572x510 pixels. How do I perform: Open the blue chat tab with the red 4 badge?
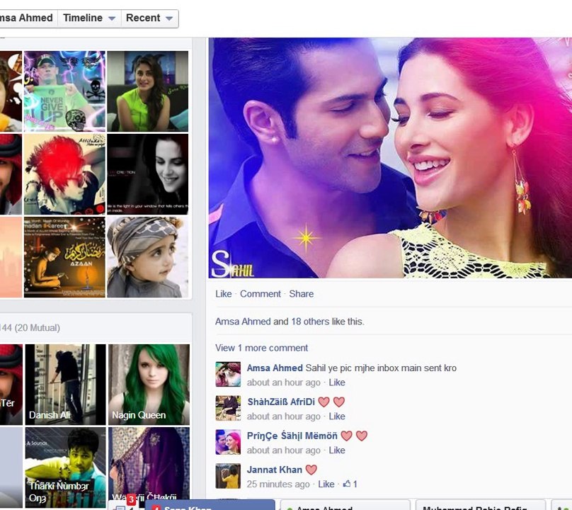point(210,505)
